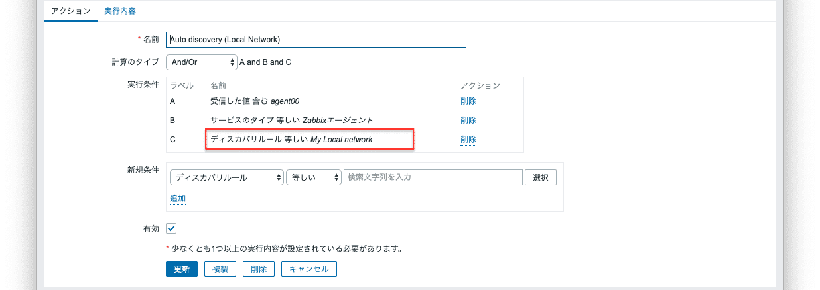Click the 検索文字列を入力 search field
This screenshot has height=290, width=820.
pyautogui.click(x=433, y=177)
